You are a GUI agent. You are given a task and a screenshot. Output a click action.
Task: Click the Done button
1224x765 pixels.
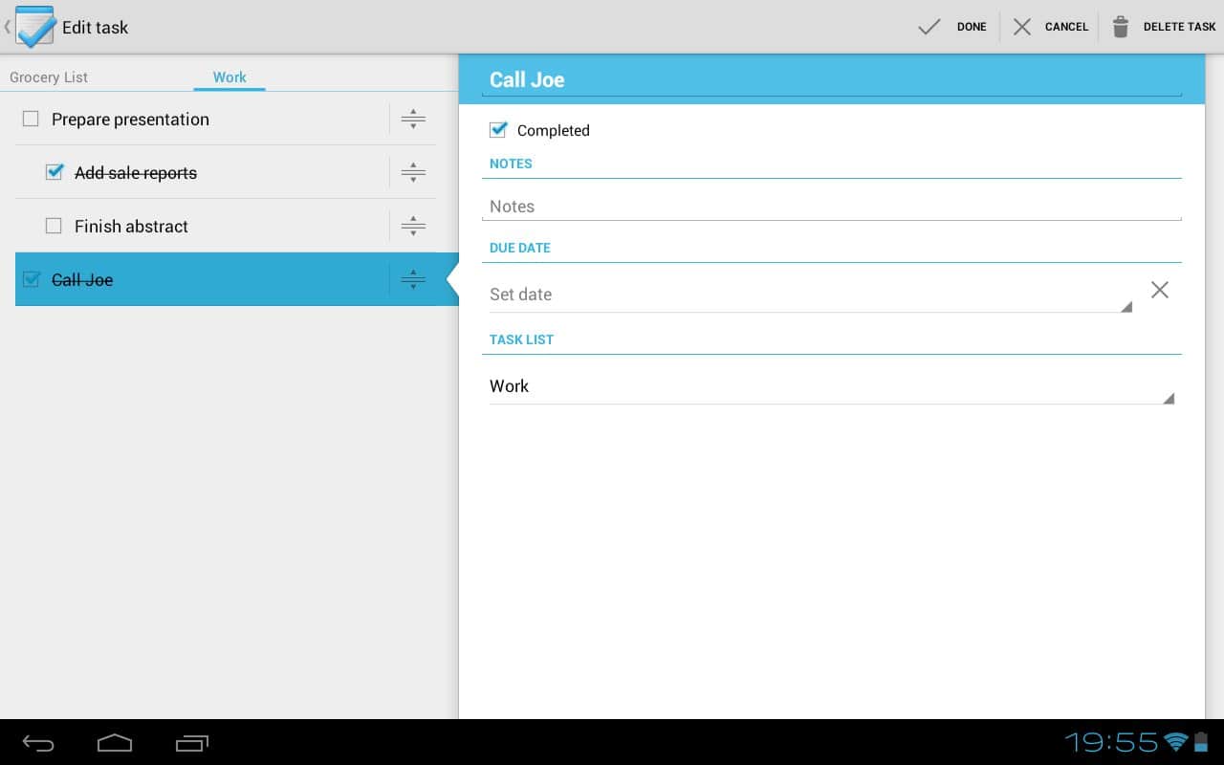(x=952, y=27)
